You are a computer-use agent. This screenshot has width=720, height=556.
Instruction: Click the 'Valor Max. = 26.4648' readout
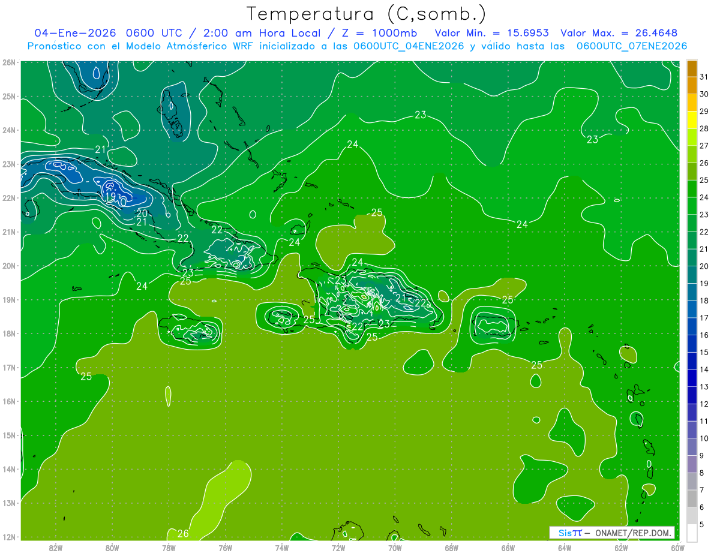point(619,33)
